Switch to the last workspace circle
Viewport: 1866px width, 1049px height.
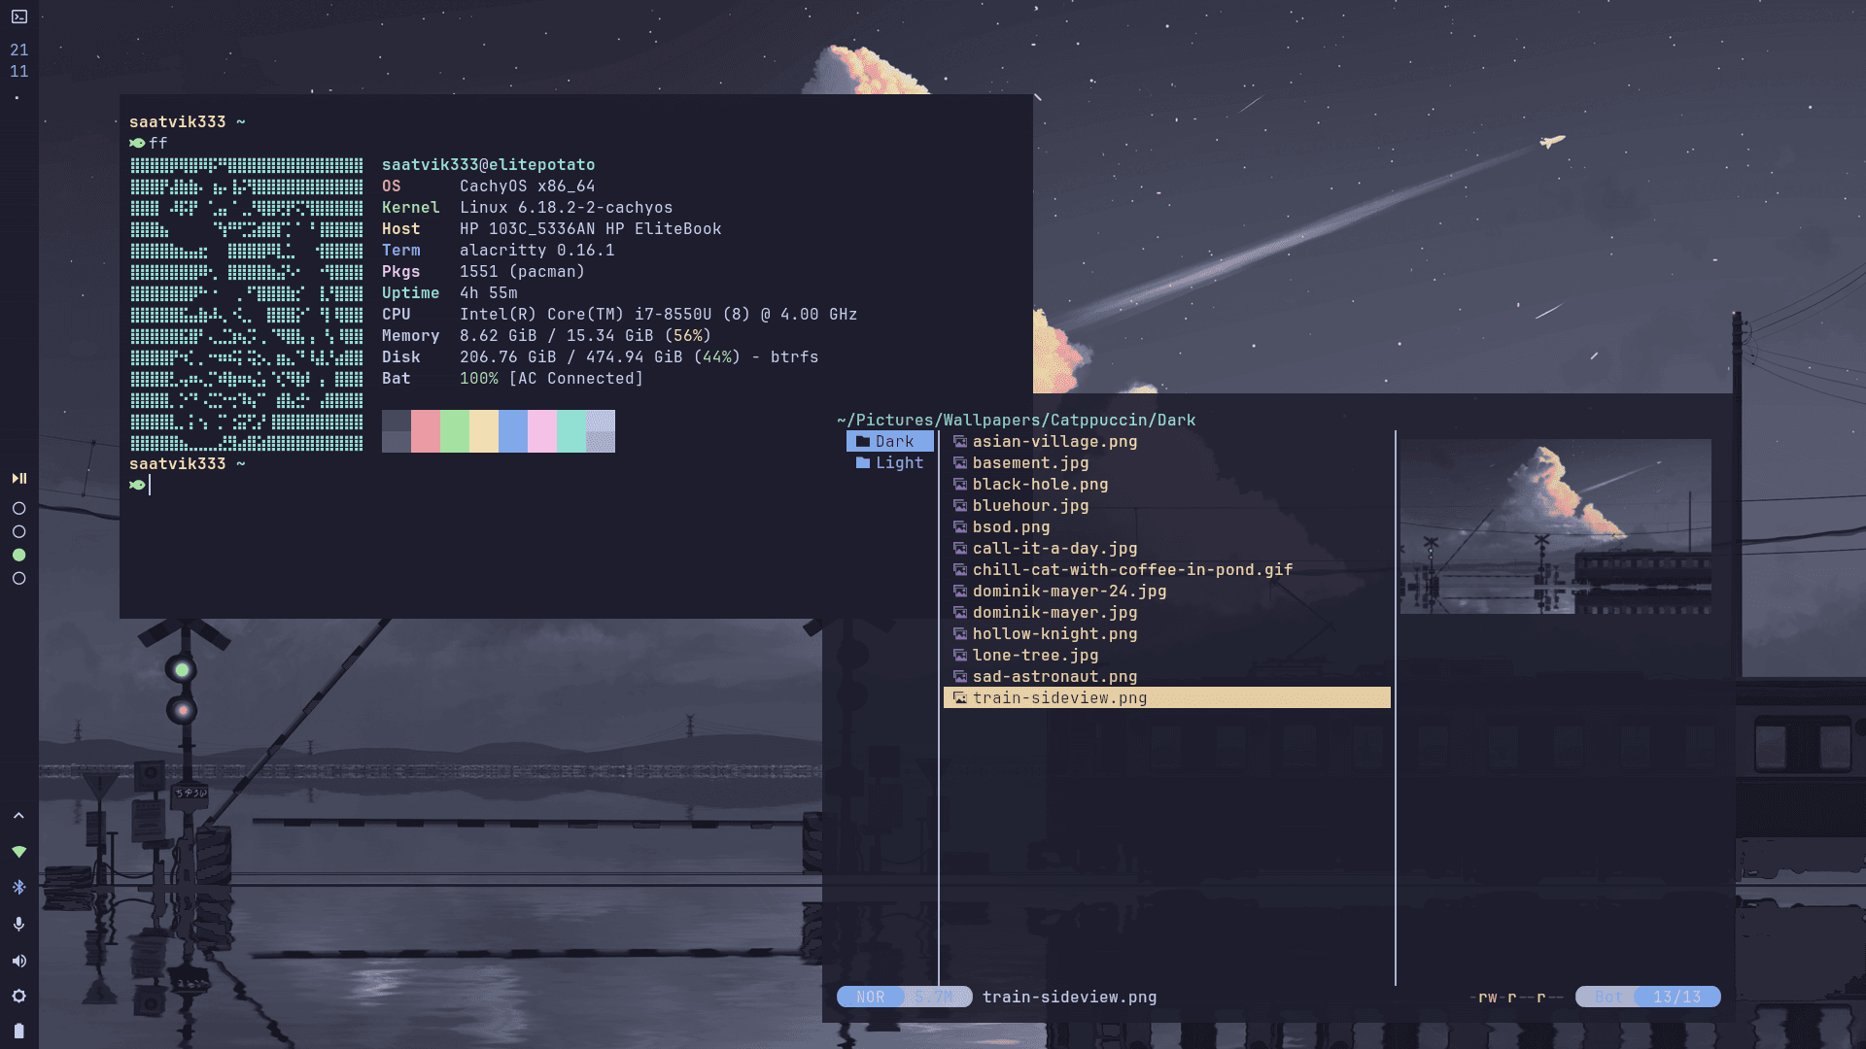[x=18, y=577]
